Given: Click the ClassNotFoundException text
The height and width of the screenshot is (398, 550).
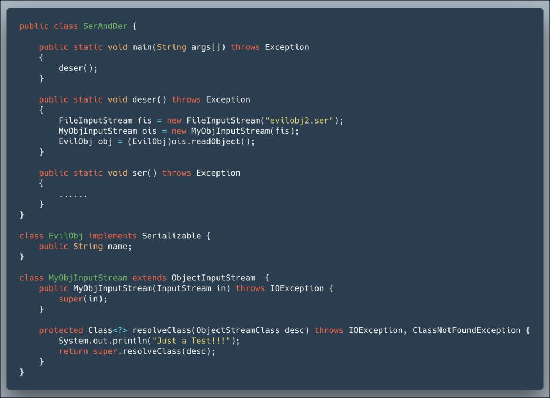Looking at the screenshot, I should pyautogui.click(x=466, y=330).
